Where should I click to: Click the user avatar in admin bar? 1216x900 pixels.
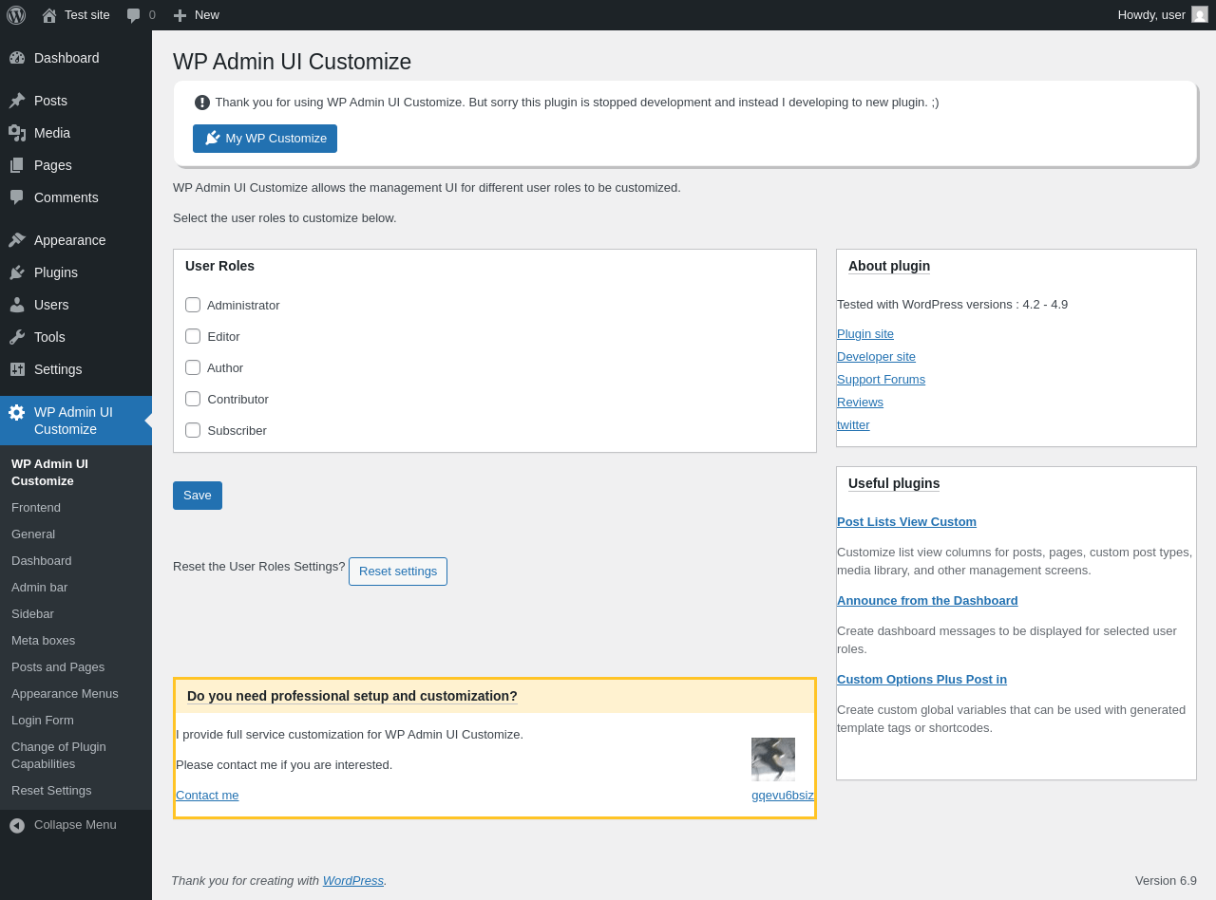point(1200,15)
